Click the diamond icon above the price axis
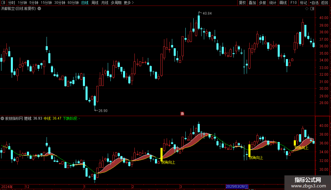The image size is (331, 190). [x=307, y=9]
